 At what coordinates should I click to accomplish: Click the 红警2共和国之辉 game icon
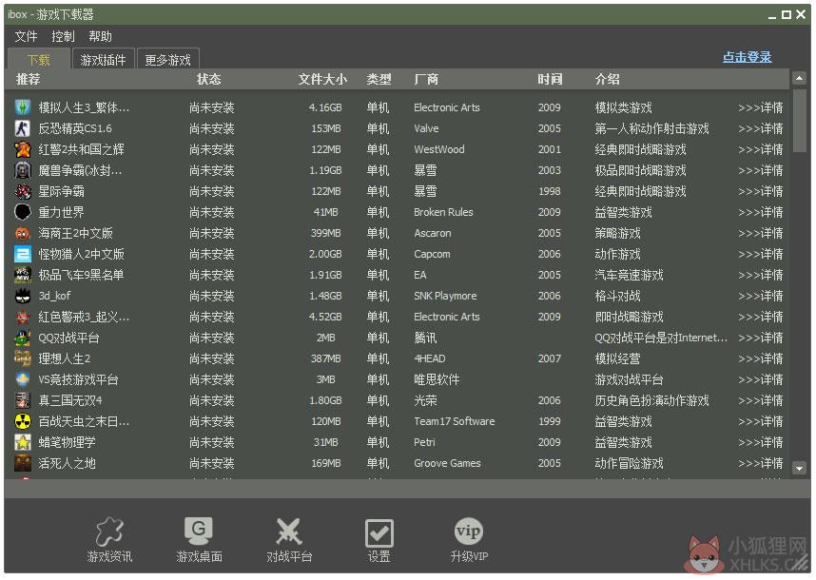coord(23,149)
